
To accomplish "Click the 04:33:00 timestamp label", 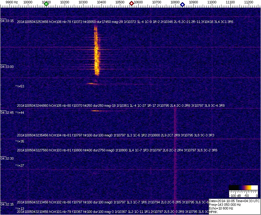I will (7, 67).
